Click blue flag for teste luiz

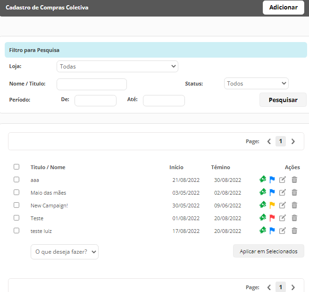coord(272,231)
